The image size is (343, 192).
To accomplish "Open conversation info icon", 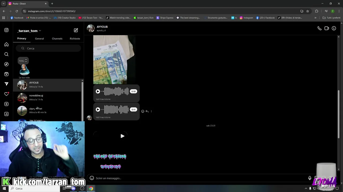I will pyautogui.click(x=334, y=28).
